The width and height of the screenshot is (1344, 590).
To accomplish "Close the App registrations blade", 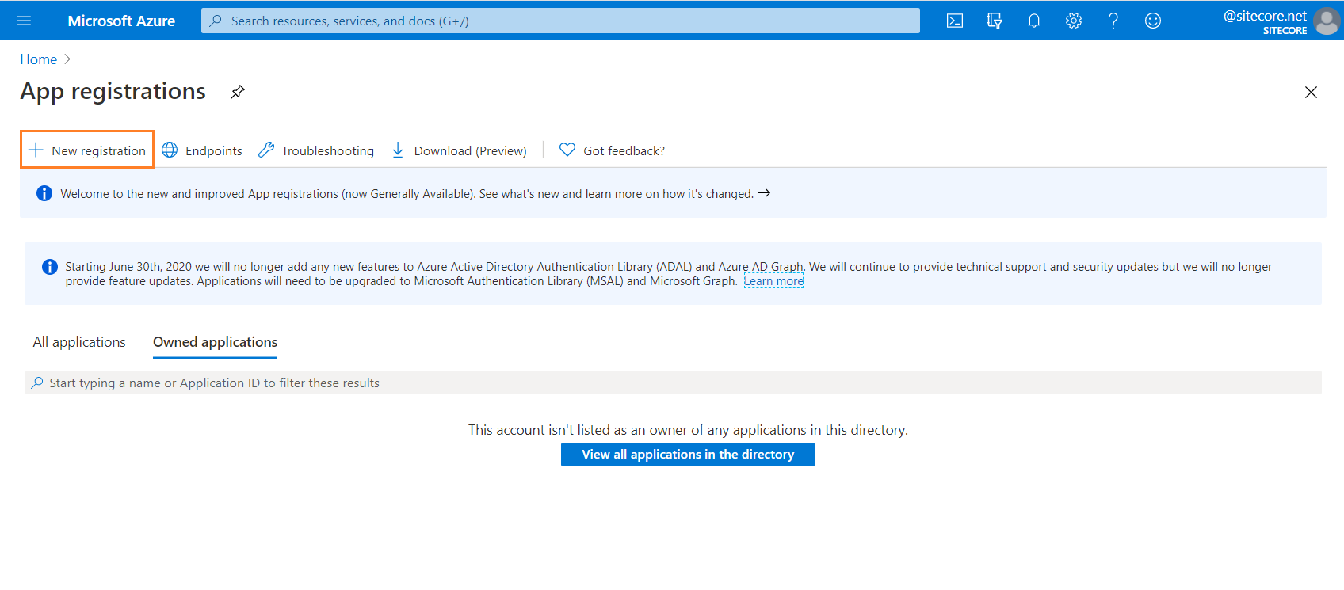I will point(1311,93).
